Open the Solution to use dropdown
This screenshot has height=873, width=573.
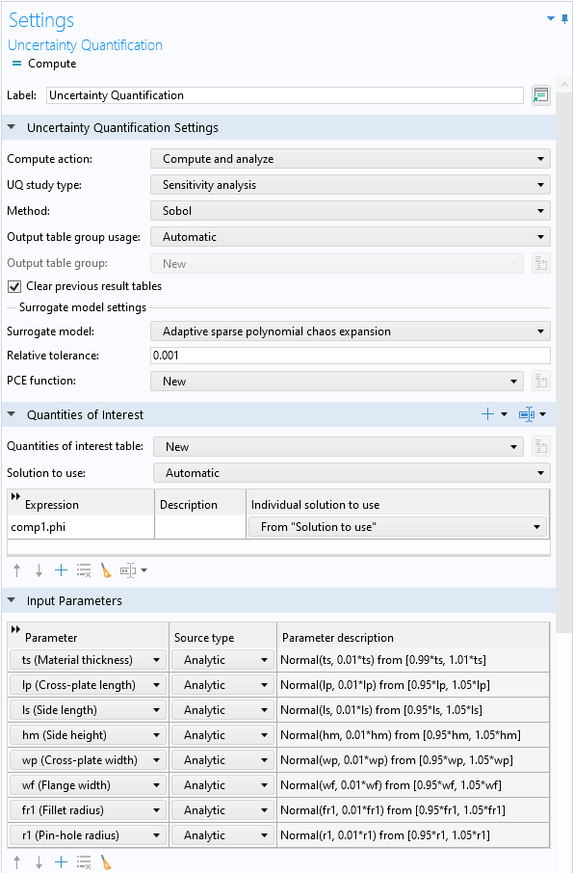(x=352, y=473)
